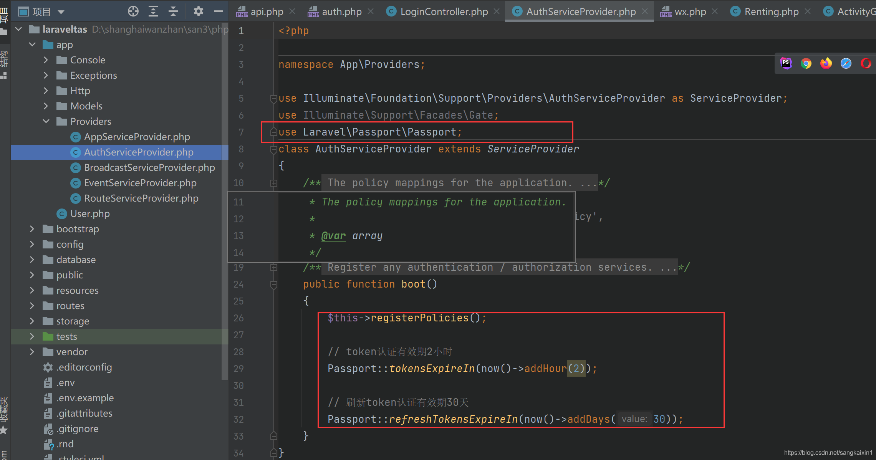Click the locate/select opened file crosshair icon
The image size is (876, 460).
click(x=133, y=12)
